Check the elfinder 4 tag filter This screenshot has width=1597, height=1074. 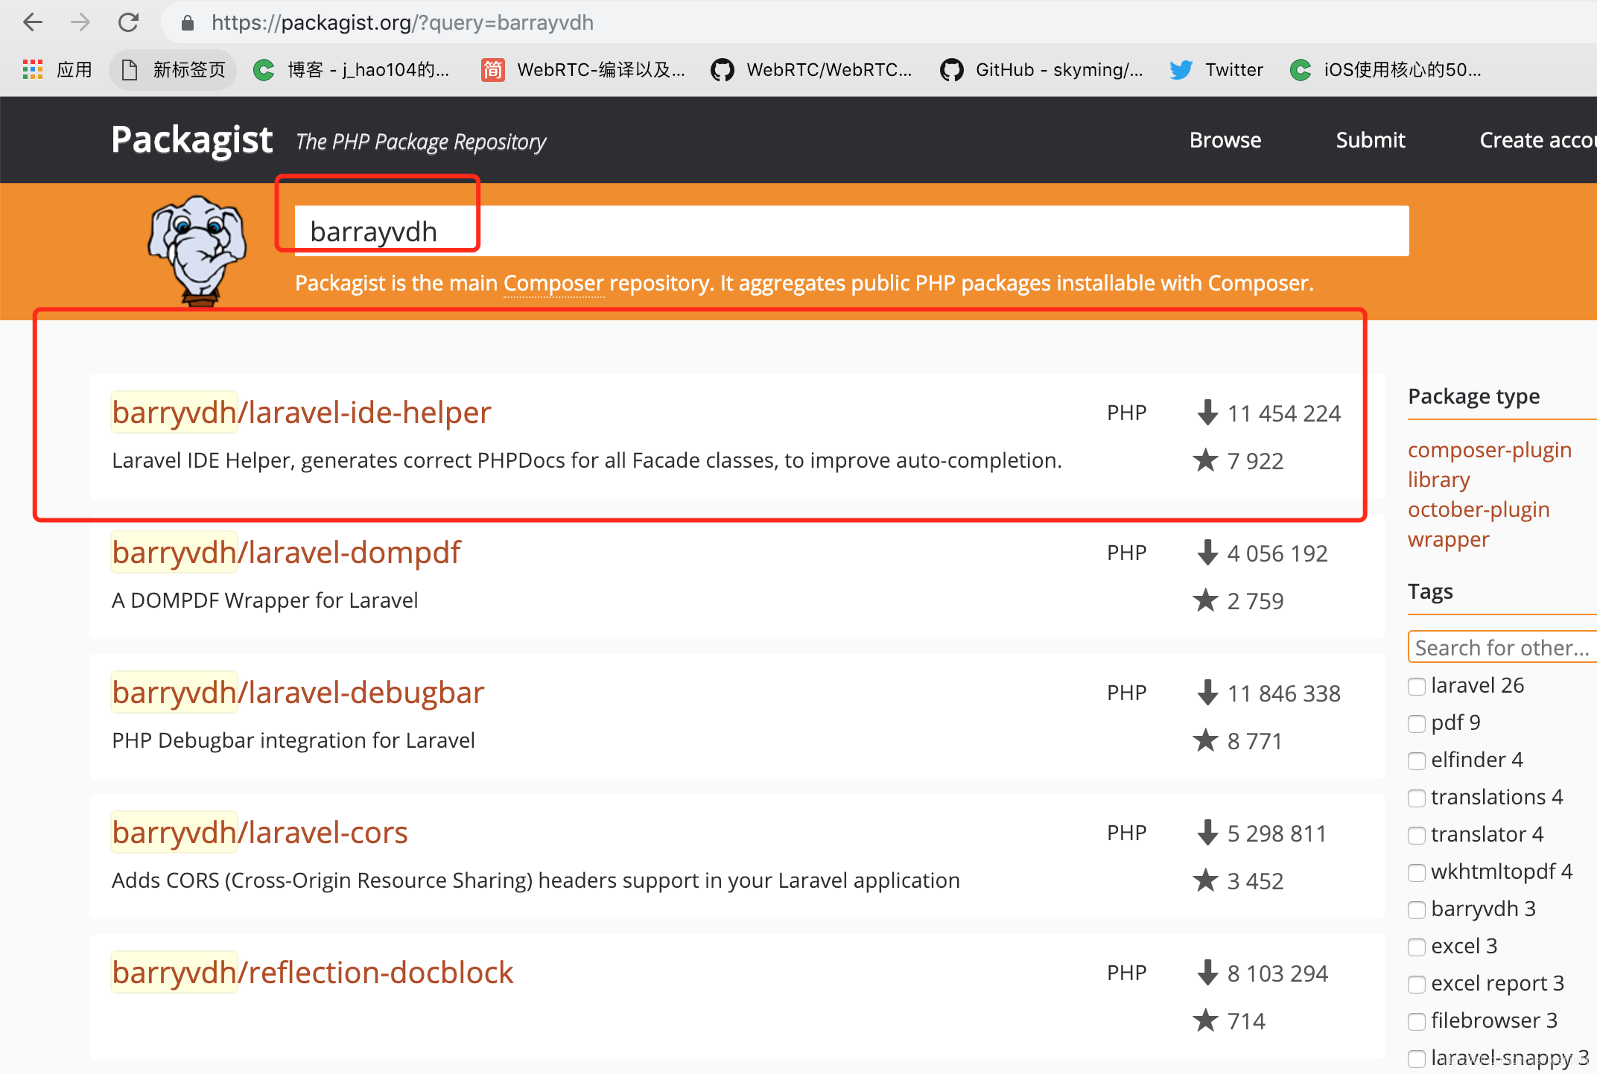pos(1417,760)
